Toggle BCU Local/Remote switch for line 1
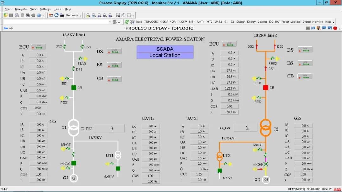Image resolution: width=342 pixels, height=192 pixels. point(38,47)
